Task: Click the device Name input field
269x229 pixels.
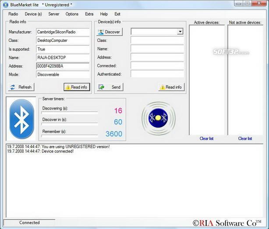Action: point(157,49)
